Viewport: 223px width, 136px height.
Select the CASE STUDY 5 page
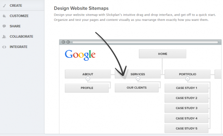186,129
